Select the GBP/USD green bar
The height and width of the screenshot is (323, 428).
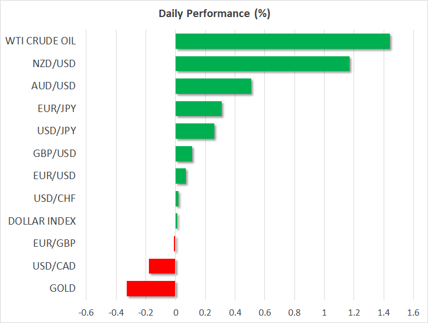(x=184, y=154)
